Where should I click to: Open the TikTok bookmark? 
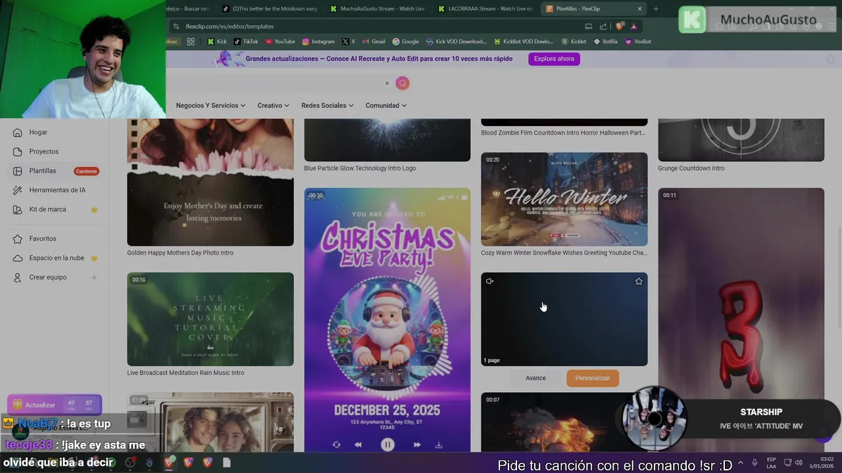(x=246, y=41)
